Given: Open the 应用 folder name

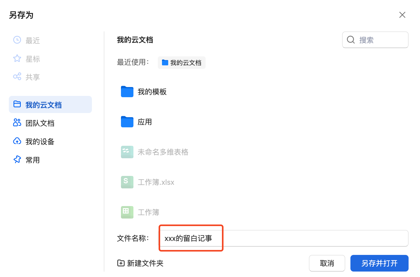Looking at the screenshot, I should pyautogui.click(x=145, y=122).
